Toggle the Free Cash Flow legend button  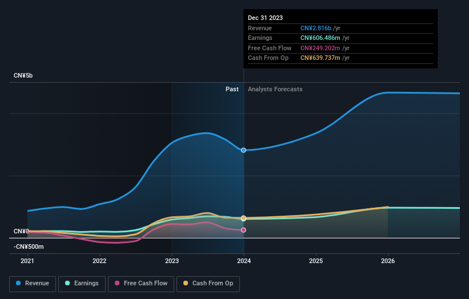(x=141, y=284)
